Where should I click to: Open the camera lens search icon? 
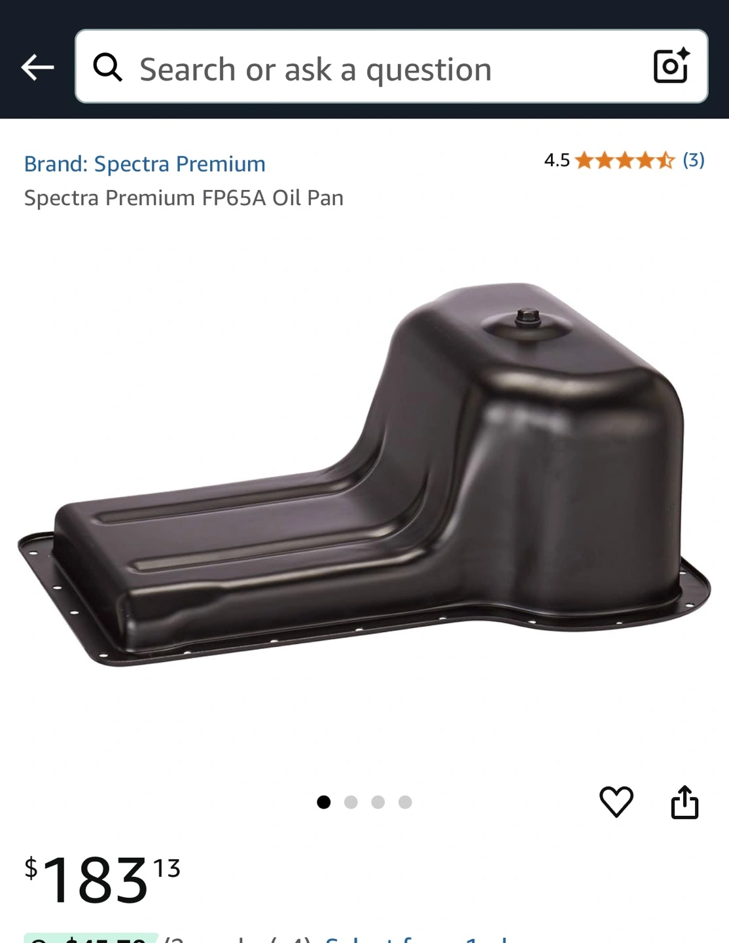pyautogui.click(x=671, y=65)
